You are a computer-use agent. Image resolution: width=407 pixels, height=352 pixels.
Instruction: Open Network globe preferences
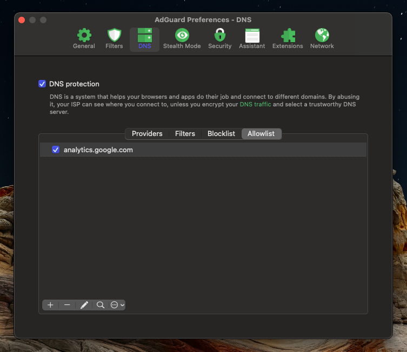pyautogui.click(x=322, y=36)
